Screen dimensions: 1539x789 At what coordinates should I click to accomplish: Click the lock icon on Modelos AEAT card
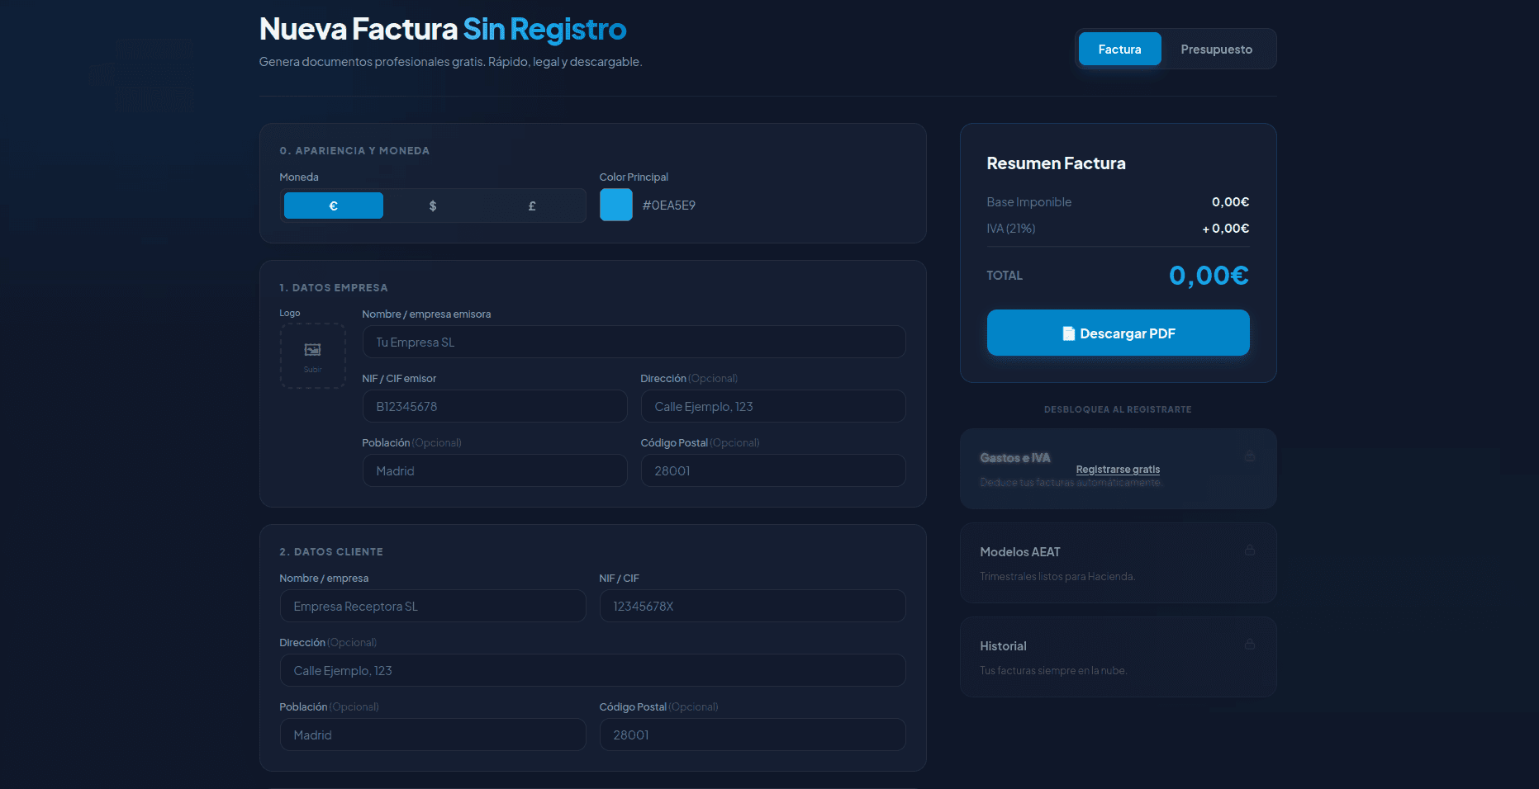pyautogui.click(x=1249, y=550)
